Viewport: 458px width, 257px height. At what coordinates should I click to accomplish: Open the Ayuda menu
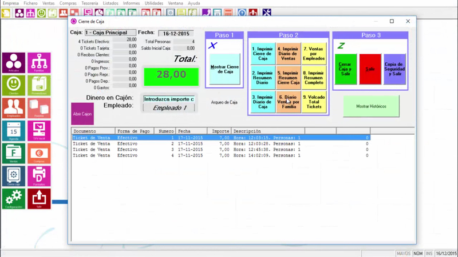pyautogui.click(x=194, y=3)
